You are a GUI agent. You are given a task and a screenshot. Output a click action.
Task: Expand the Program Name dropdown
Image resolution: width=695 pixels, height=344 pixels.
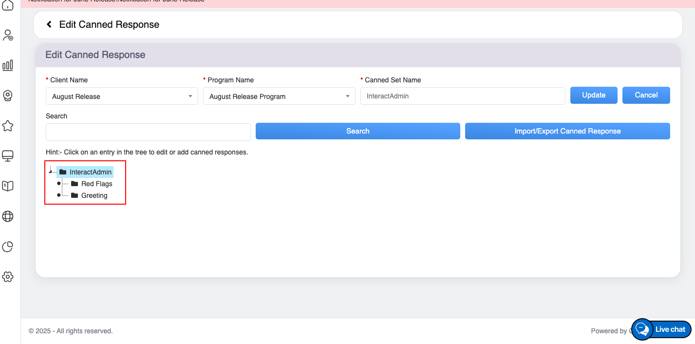(x=279, y=96)
